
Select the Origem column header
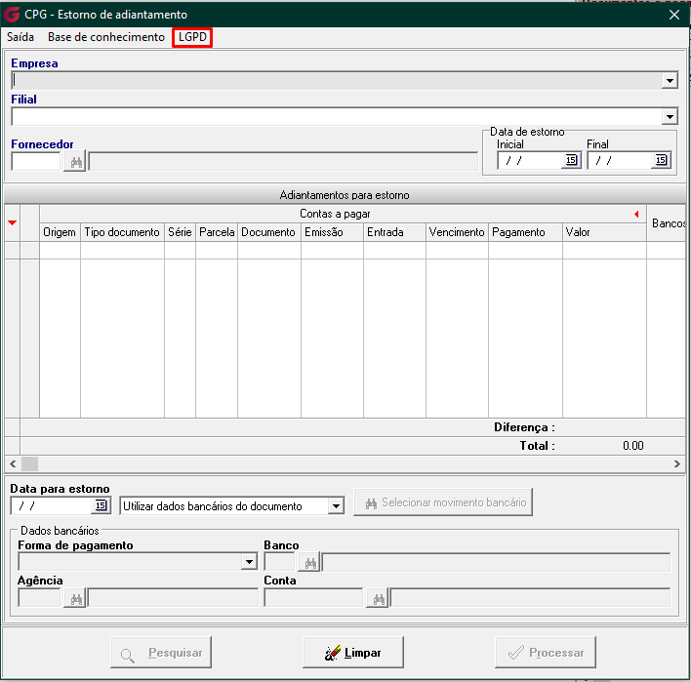point(60,232)
